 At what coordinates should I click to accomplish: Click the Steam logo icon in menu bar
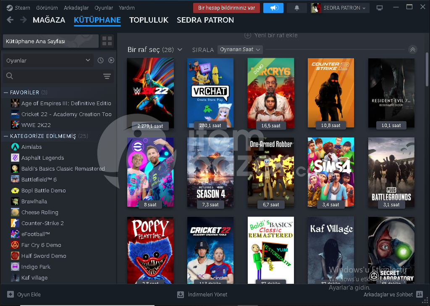point(10,8)
